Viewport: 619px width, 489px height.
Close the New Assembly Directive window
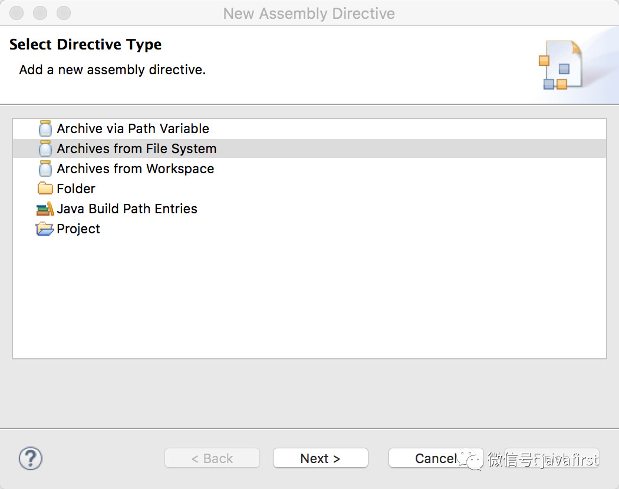click(x=17, y=13)
